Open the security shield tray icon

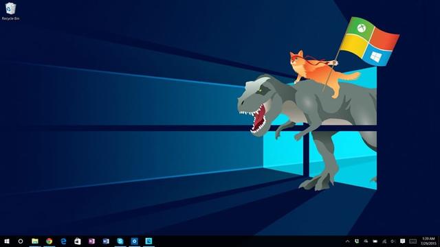[357, 241]
